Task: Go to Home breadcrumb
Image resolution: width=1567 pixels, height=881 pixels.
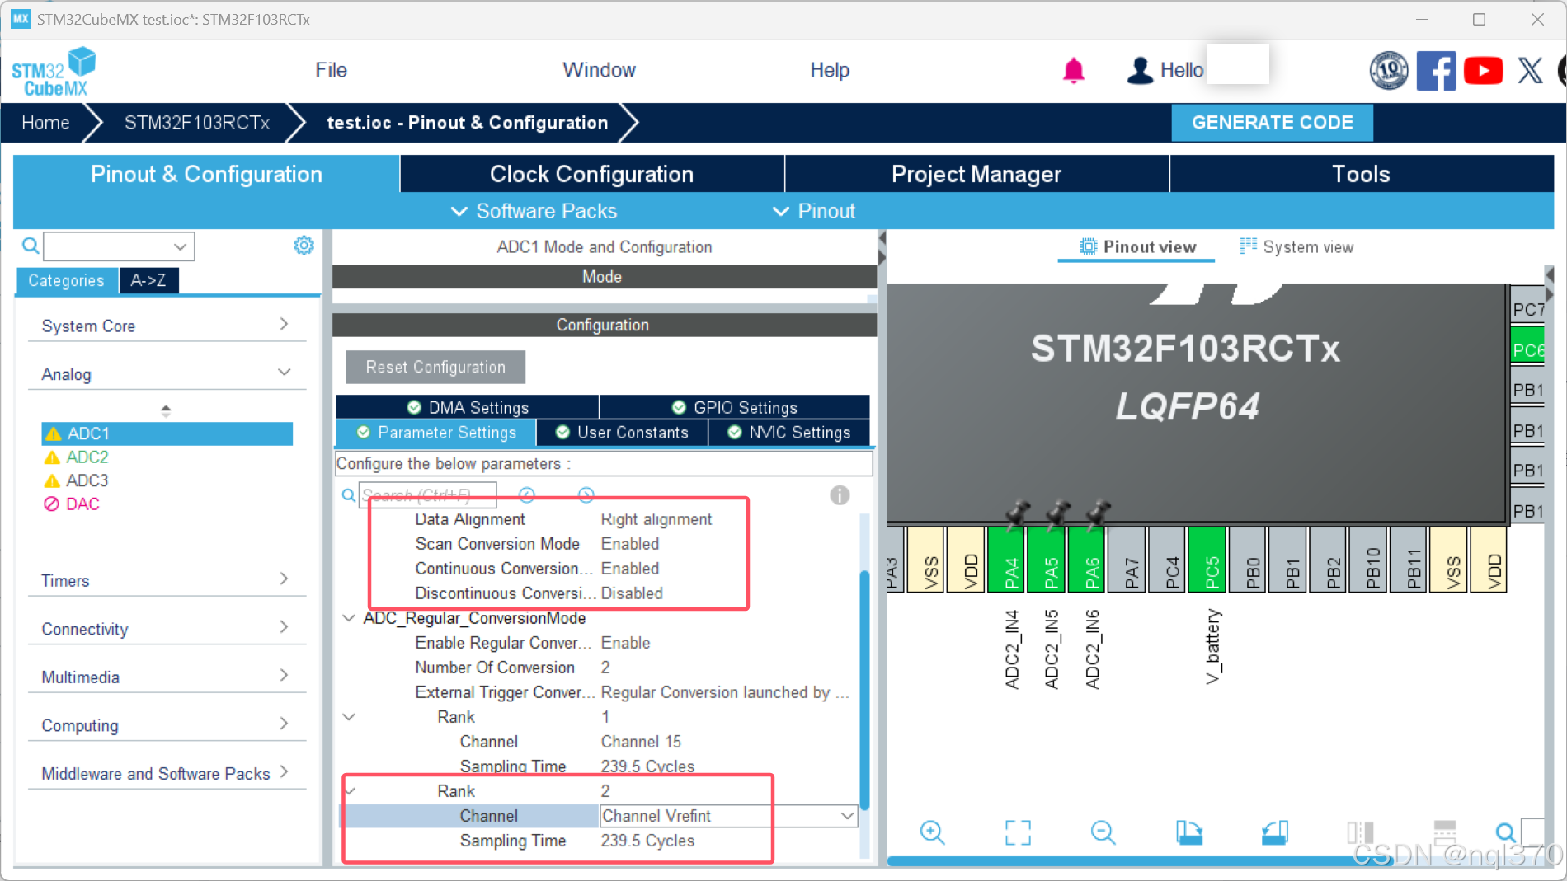Action: 45,123
